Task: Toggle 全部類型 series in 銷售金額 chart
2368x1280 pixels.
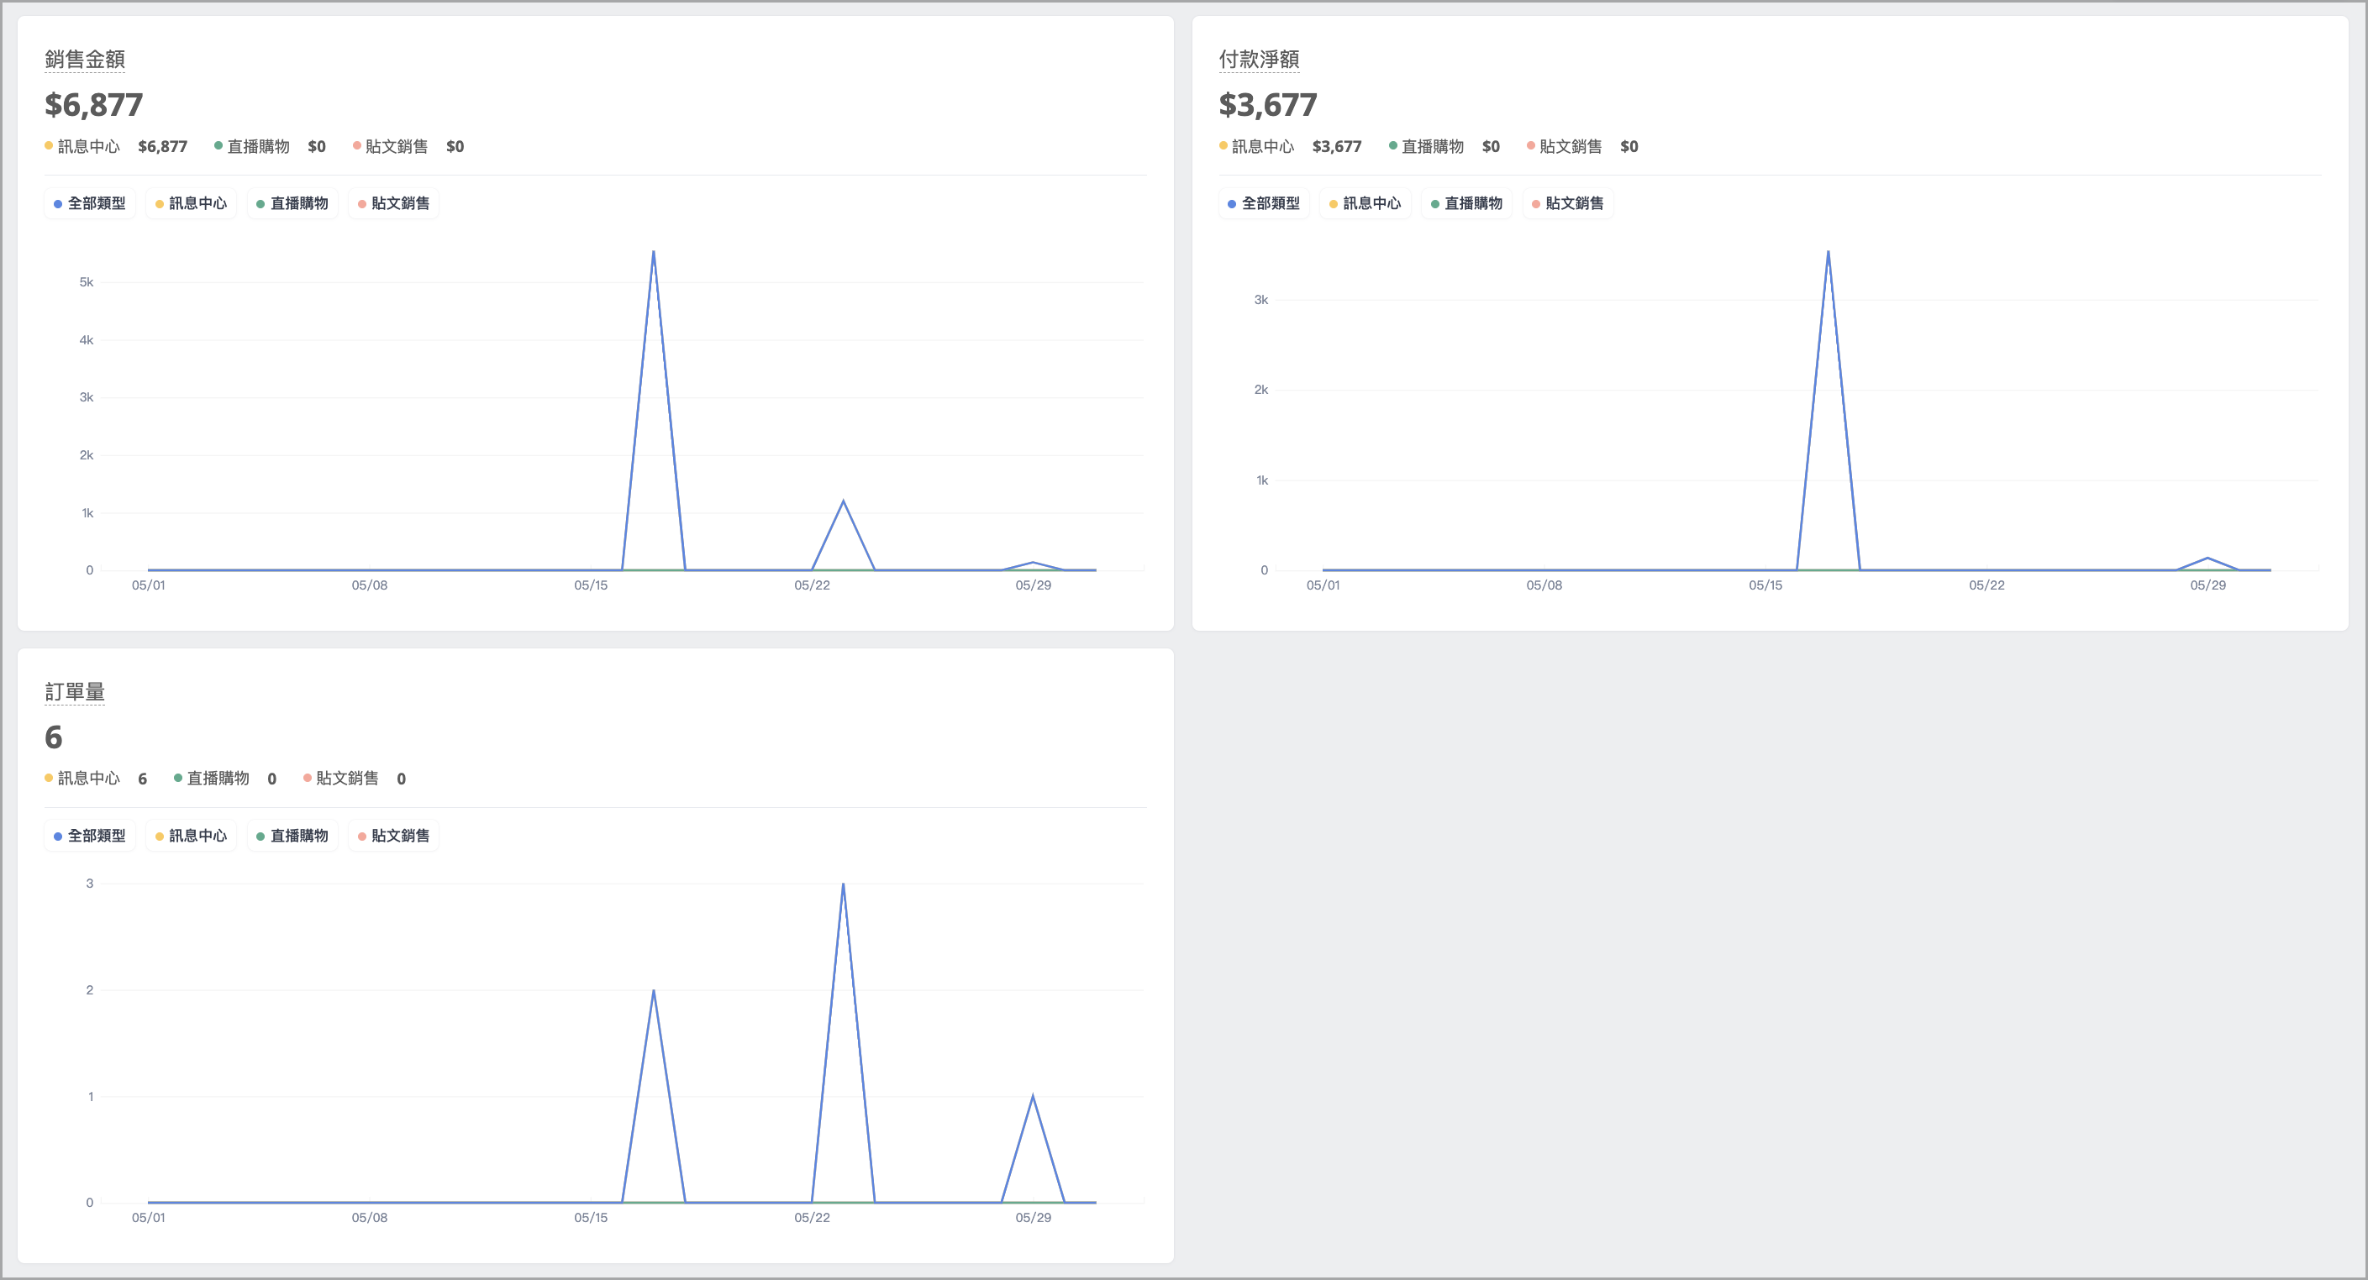Action: point(90,203)
